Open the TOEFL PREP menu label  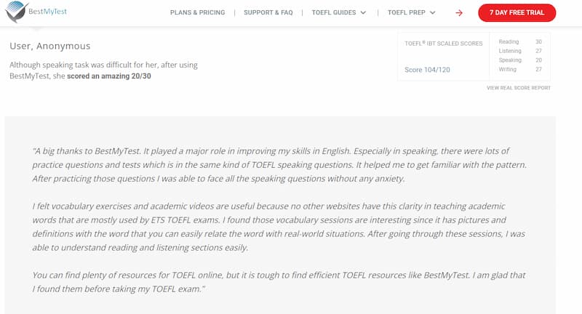pos(407,12)
